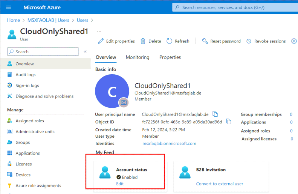Open Assigned roles count link
Image resolution: width=298 pixels, height=194 pixels.
point(291,131)
